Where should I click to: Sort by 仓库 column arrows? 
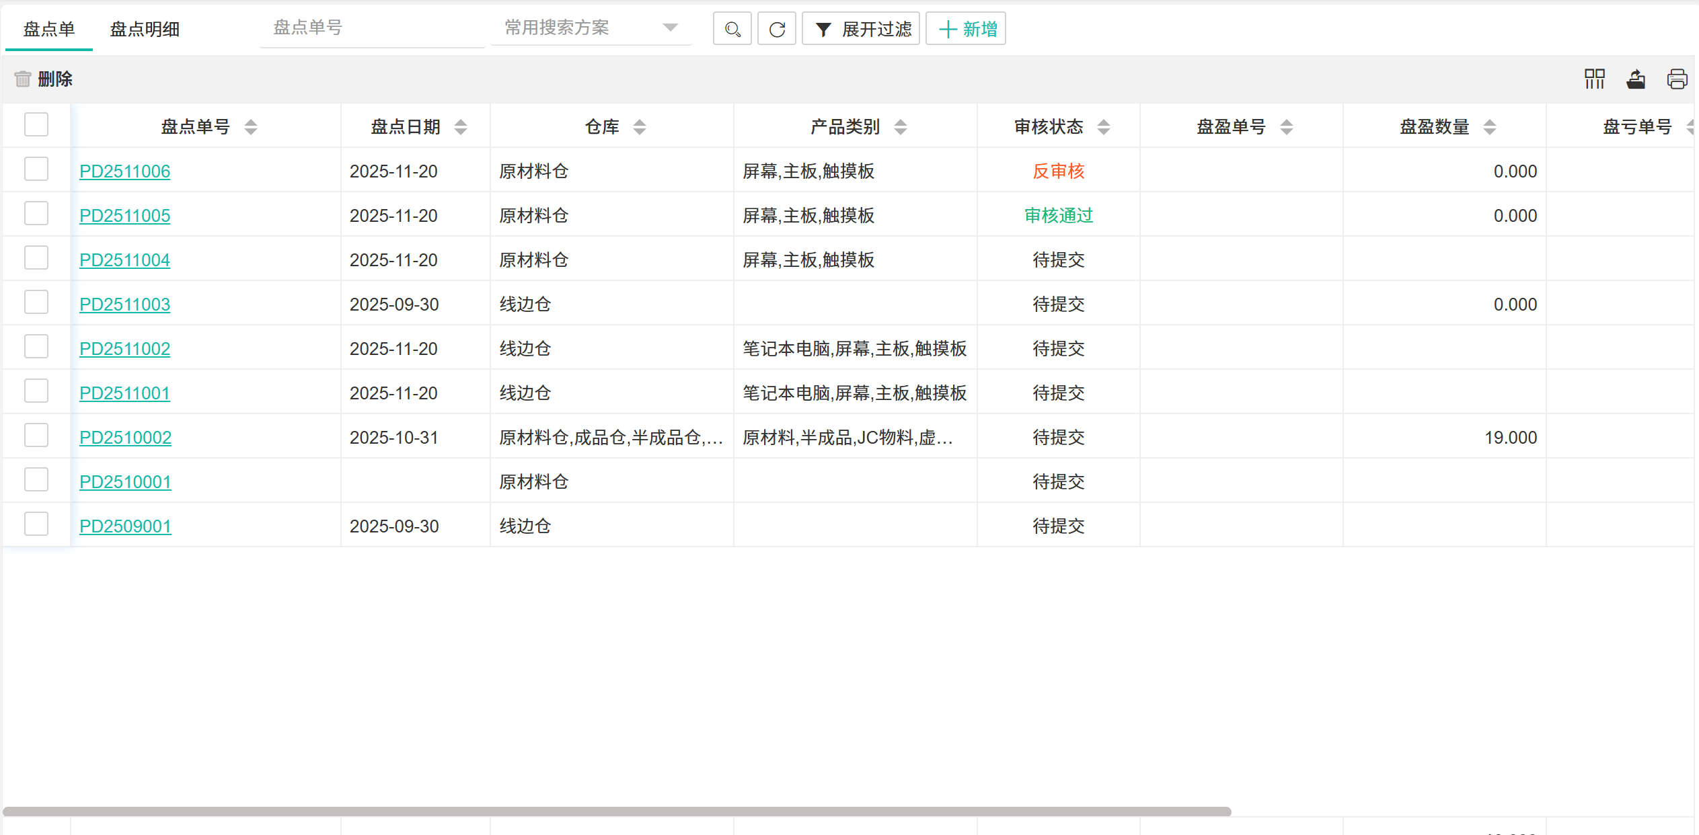click(x=640, y=126)
